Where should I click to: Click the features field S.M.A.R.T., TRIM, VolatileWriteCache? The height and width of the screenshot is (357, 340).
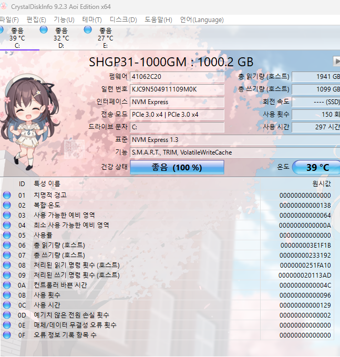tap(235, 152)
